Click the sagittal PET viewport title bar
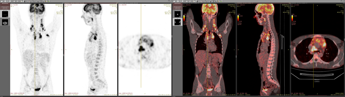The width and height of the screenshot is (345, 97). click(x=91, y=3)
